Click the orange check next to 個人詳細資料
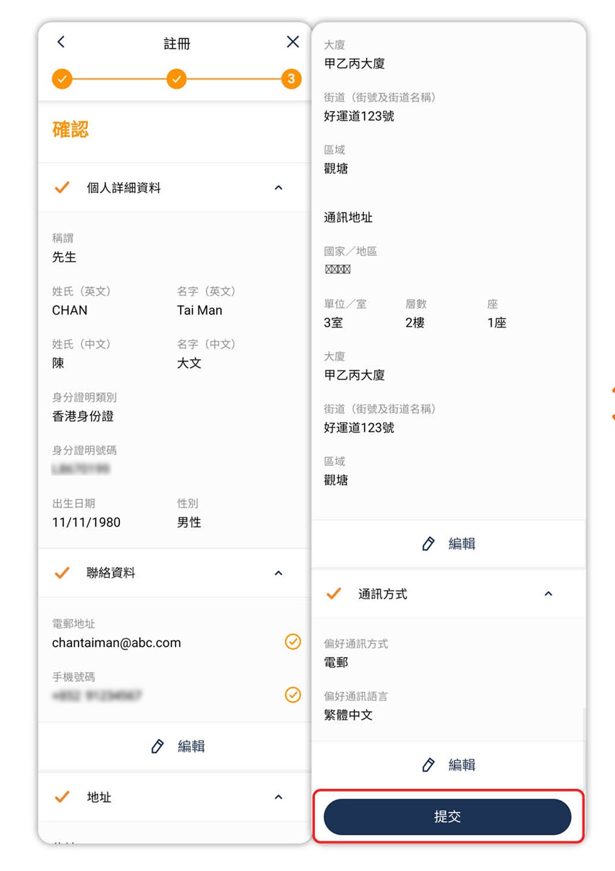 pyautogui.click(x=62, y=188)
